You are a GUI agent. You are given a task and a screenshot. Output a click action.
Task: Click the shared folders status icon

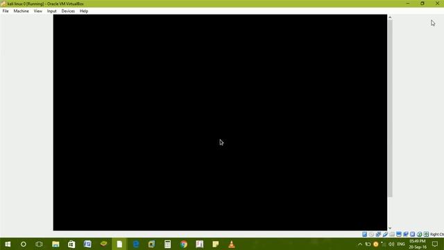[392, 235]
